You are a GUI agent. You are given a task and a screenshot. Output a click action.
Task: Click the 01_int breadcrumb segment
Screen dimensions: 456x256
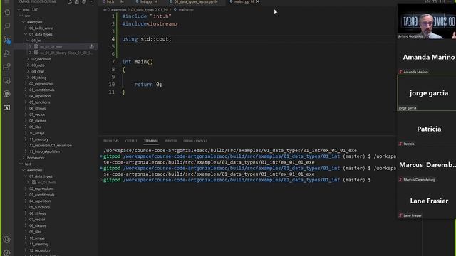point(163,9)
